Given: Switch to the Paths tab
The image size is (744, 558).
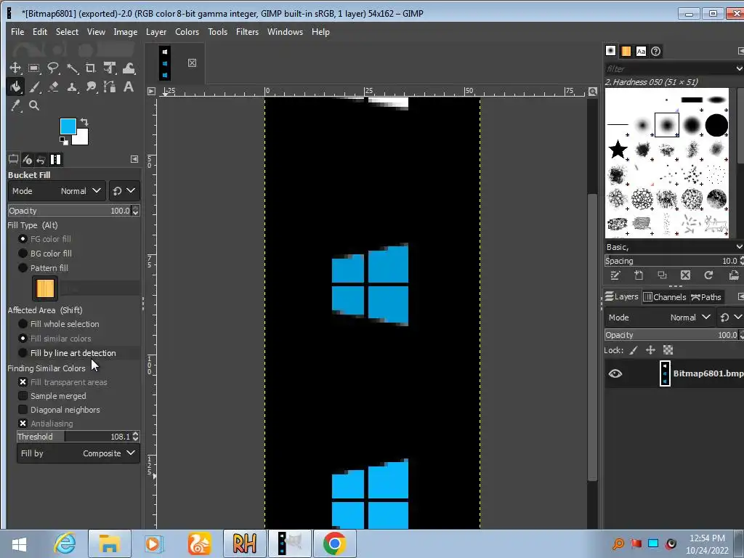Looking at the screenshot, I should click(x=706, y=297).
